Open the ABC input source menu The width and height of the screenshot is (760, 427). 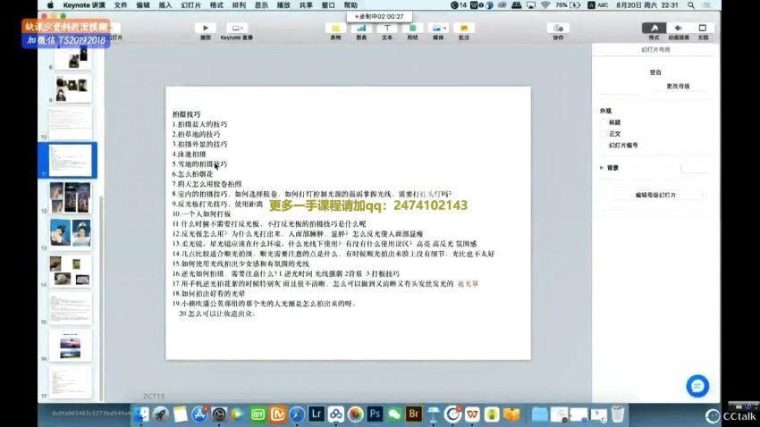[x=598, y=5]
